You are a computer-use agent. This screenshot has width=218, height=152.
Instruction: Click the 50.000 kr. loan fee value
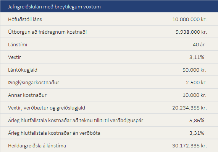[x=194, y=70]
